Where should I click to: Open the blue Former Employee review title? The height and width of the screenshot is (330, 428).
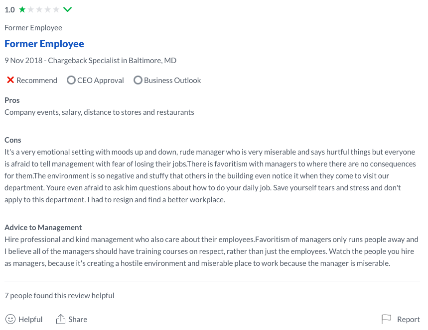44,44
